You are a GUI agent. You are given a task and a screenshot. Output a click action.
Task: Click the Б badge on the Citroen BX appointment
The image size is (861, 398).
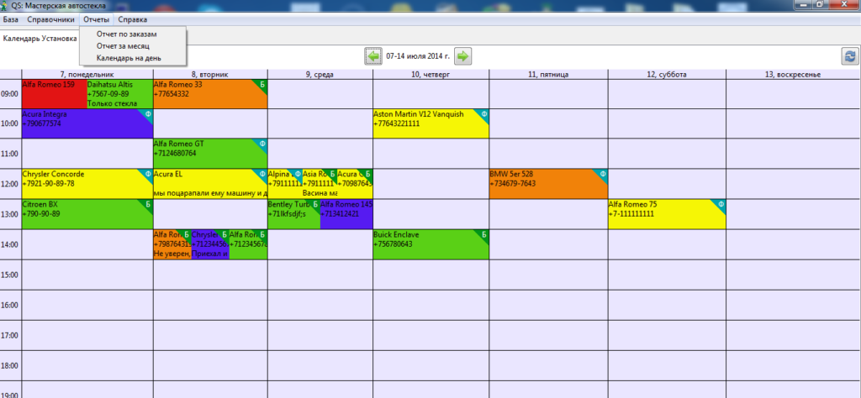tap(148, 204)
